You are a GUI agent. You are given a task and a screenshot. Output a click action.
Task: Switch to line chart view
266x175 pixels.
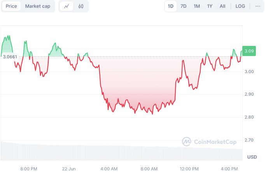[67, 6]
